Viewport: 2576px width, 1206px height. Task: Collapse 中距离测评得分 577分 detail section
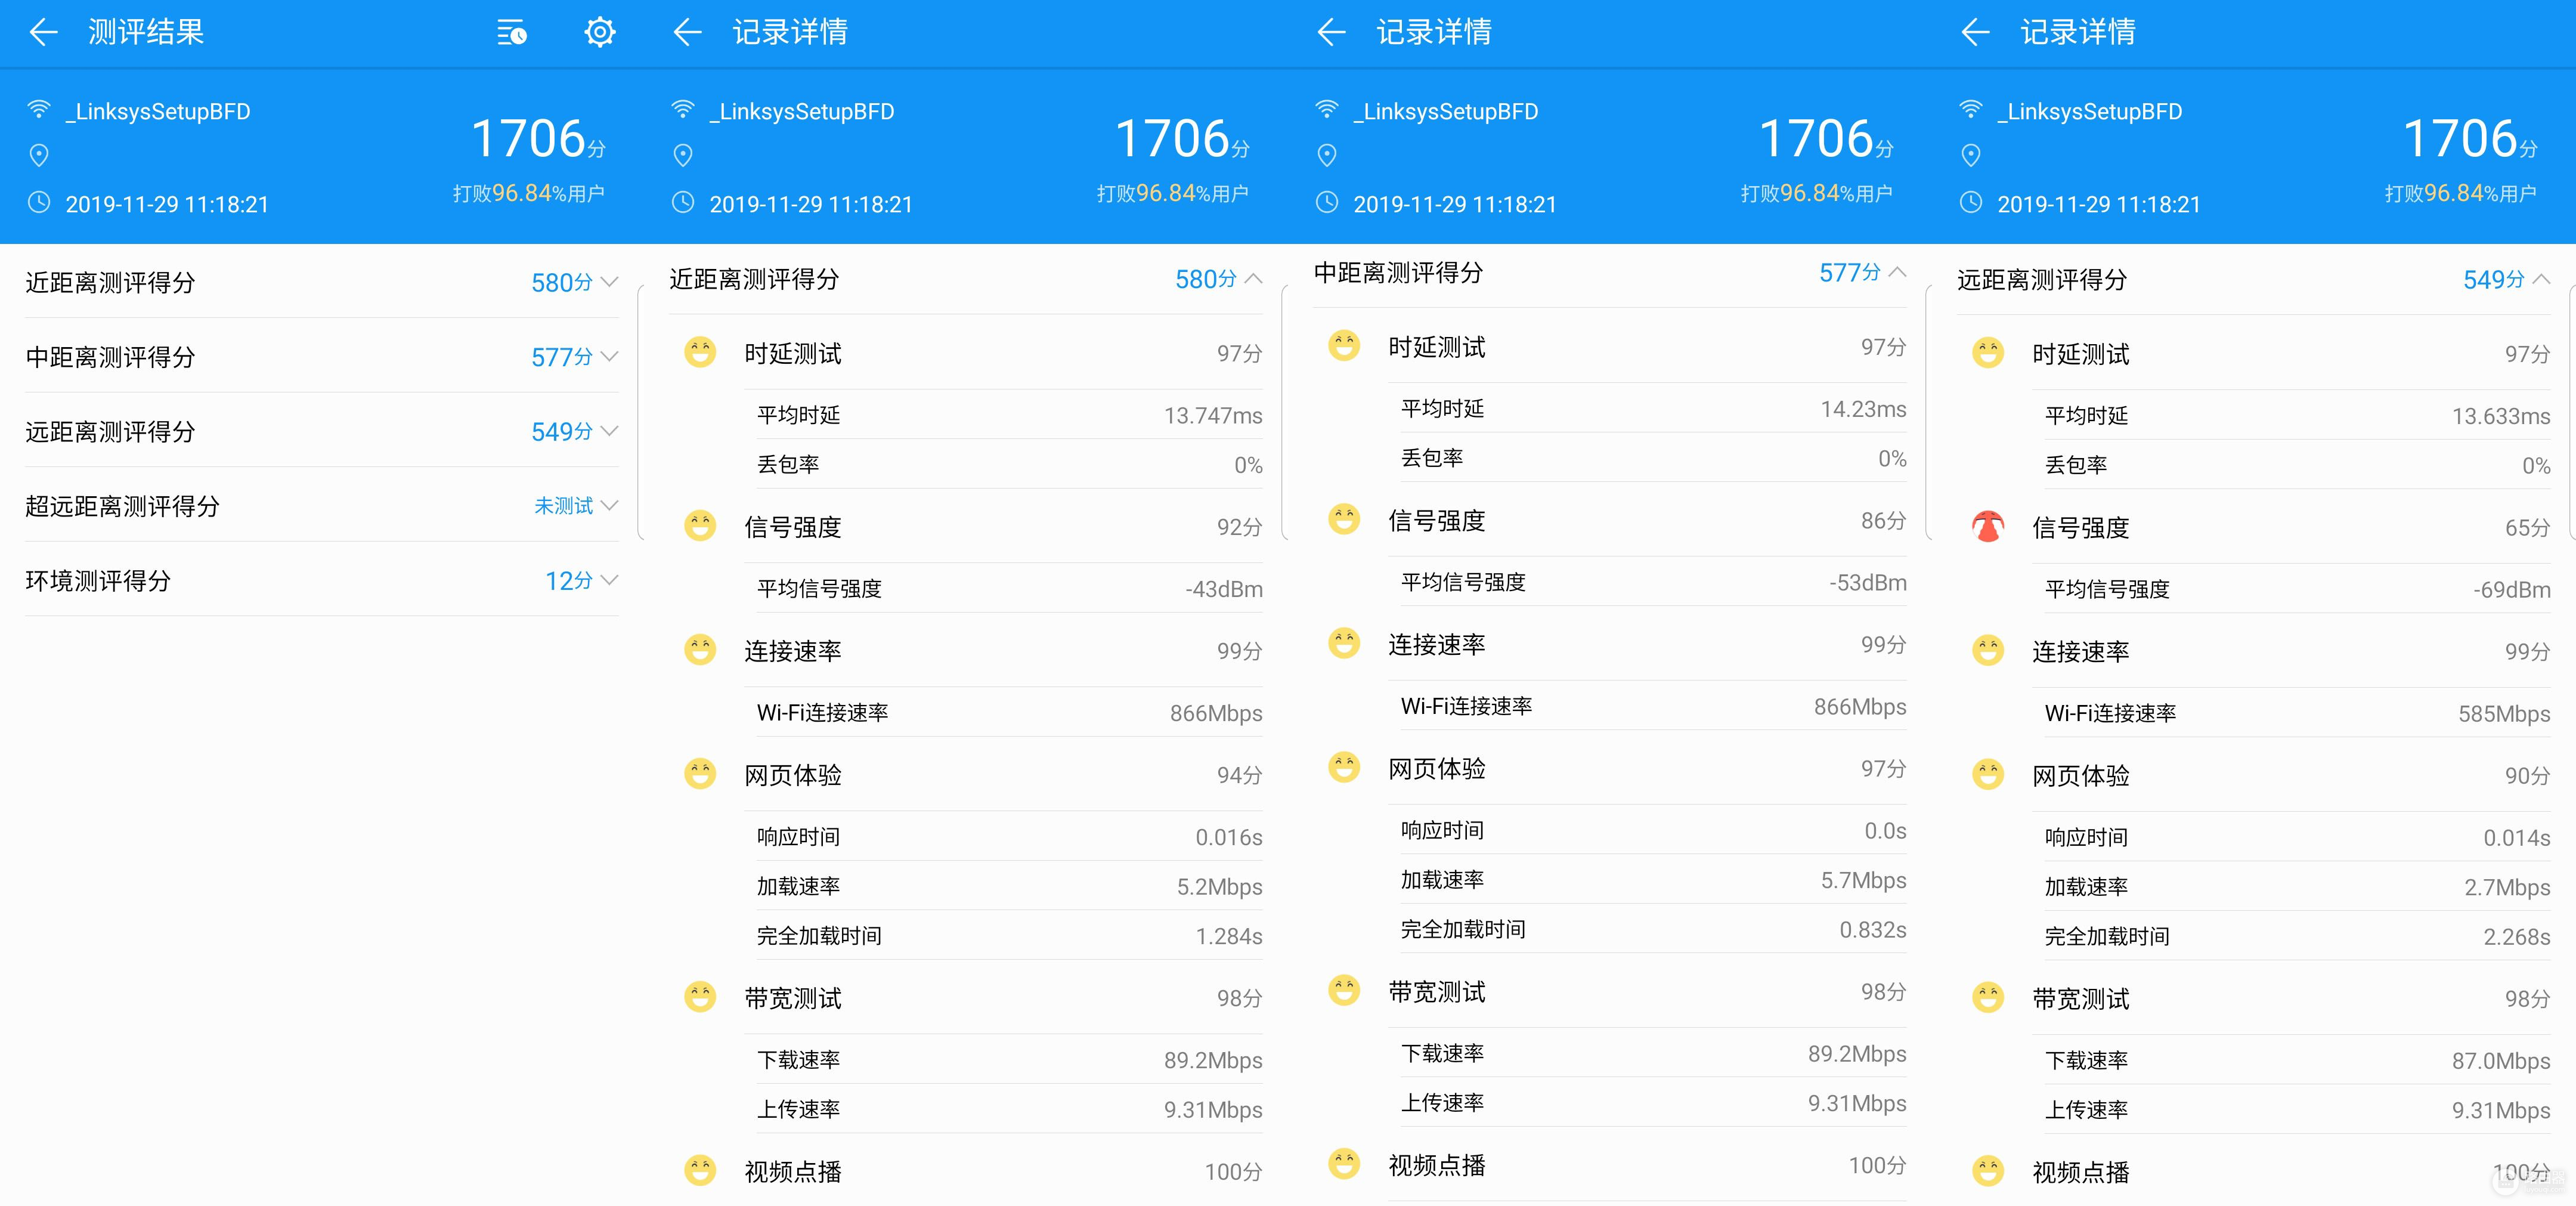(1897, 272)
